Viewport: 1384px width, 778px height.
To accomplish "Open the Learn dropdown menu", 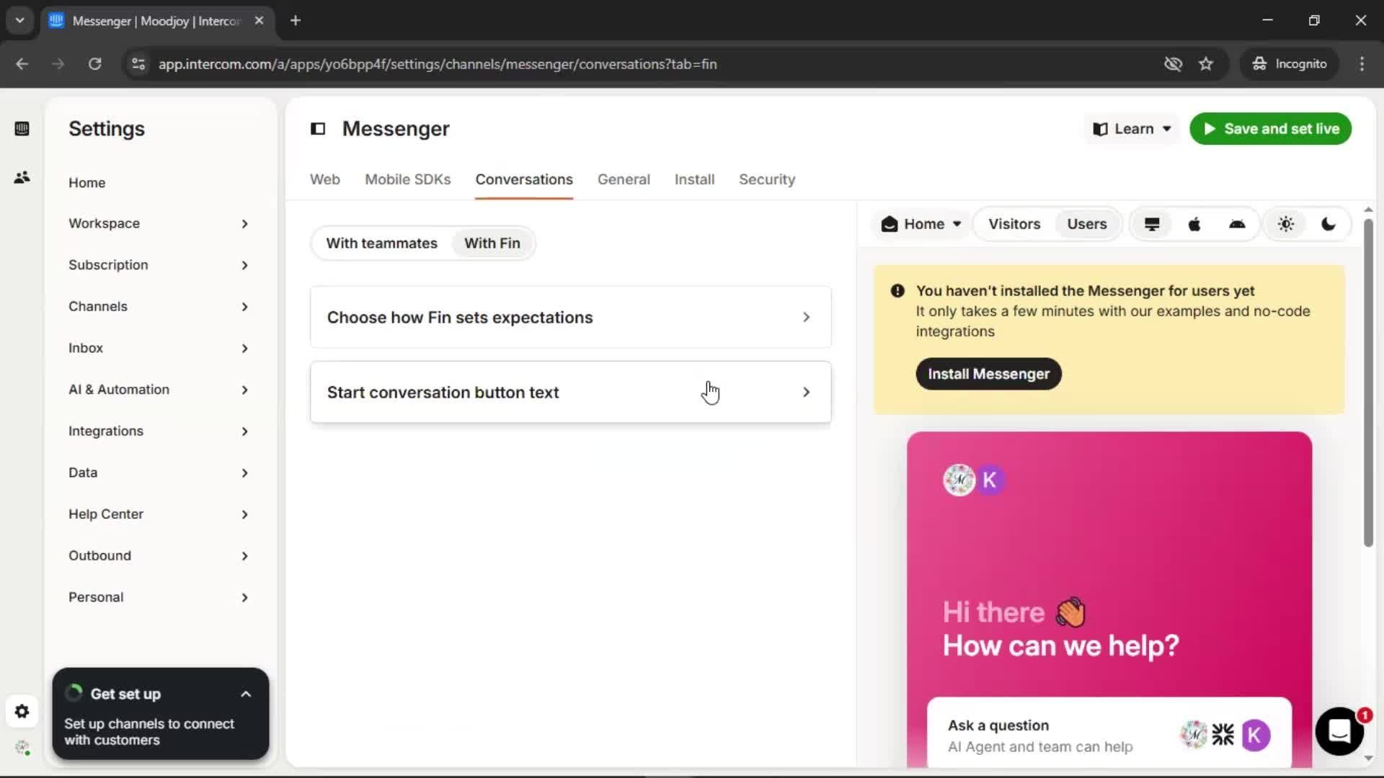I will pos(1132,129).
